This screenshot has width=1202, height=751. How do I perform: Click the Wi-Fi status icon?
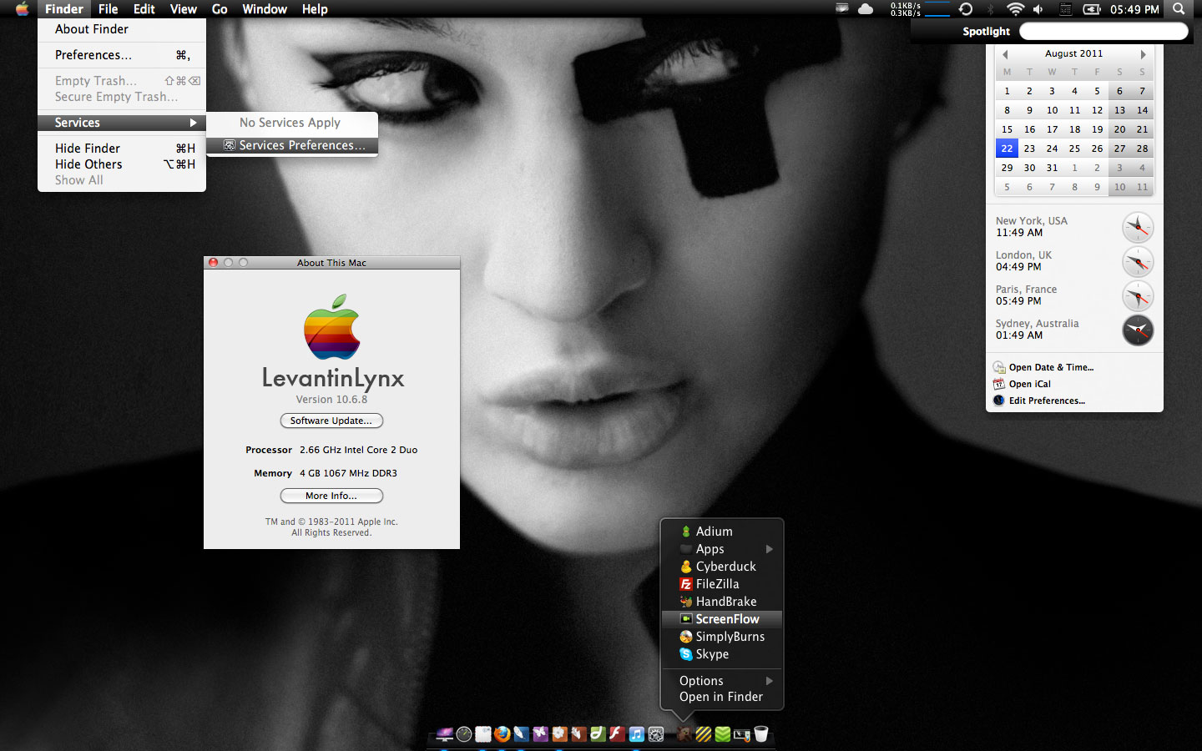1015,9
